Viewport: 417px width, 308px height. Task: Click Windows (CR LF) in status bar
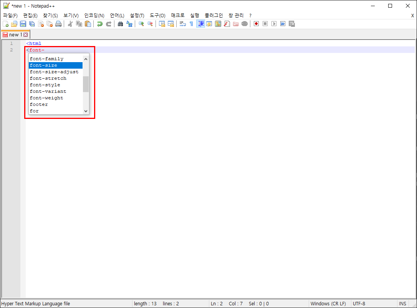pos(328,303)
